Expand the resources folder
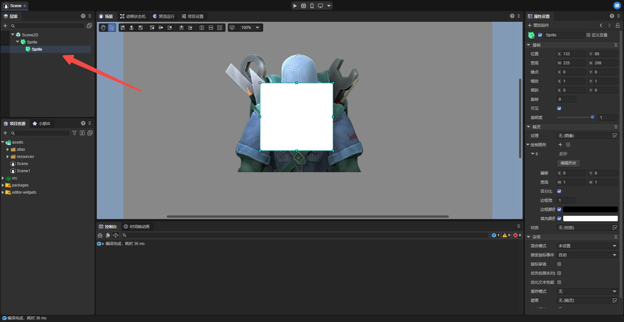 pyautogui.click(x=8, y=157)
